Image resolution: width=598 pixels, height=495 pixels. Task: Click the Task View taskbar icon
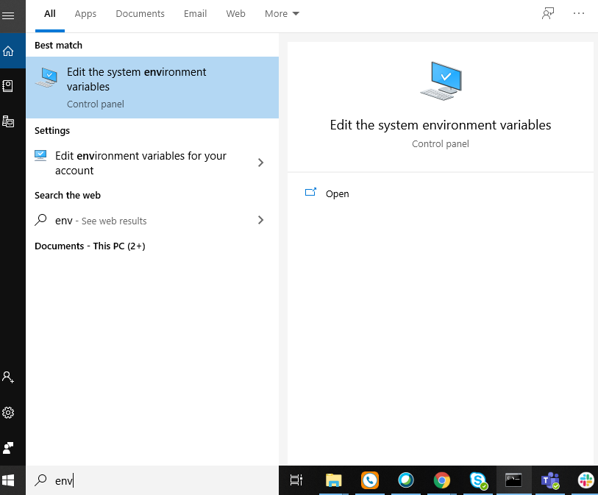coord(296,480)
